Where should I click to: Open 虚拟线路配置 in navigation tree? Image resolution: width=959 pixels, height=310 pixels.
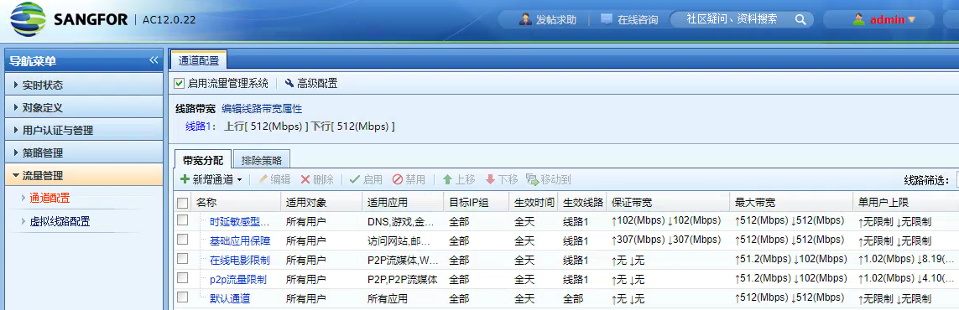[60, 221]
